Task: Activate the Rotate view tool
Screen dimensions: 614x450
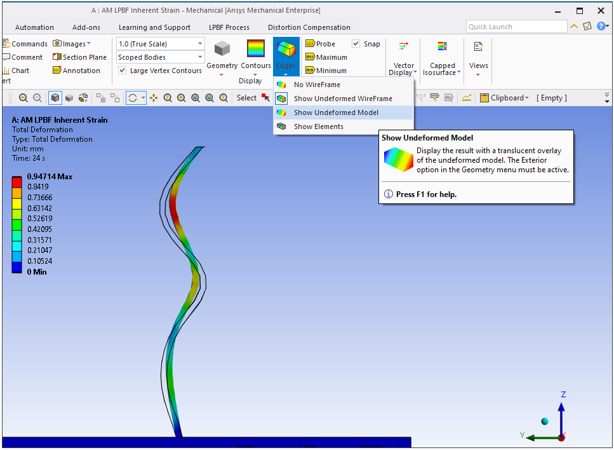Action: (x=132, y=98)
